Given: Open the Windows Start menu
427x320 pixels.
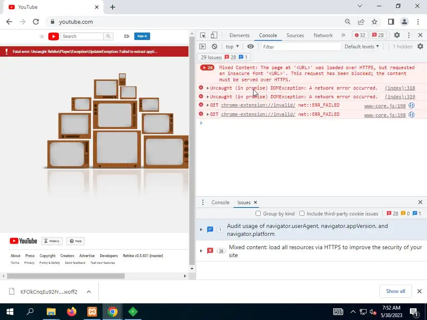Looking at the screenshot, I should tap(10, 312).
